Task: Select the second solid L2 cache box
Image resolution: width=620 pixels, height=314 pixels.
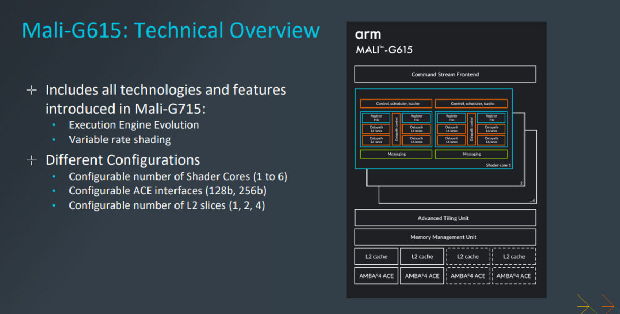Action: 422,256
